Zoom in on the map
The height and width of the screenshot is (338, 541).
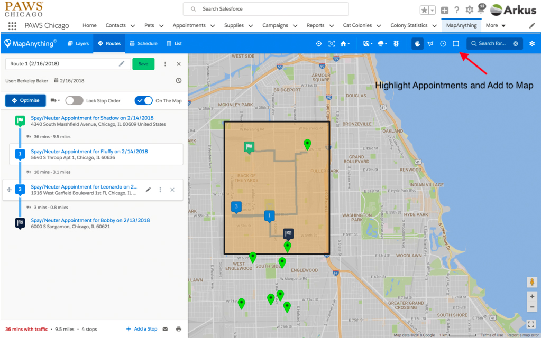click(532, 296)
